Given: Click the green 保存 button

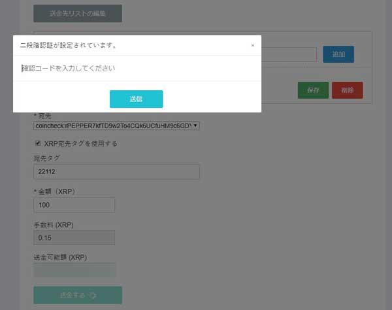Looking at the screenshot, I should (313, 90).
